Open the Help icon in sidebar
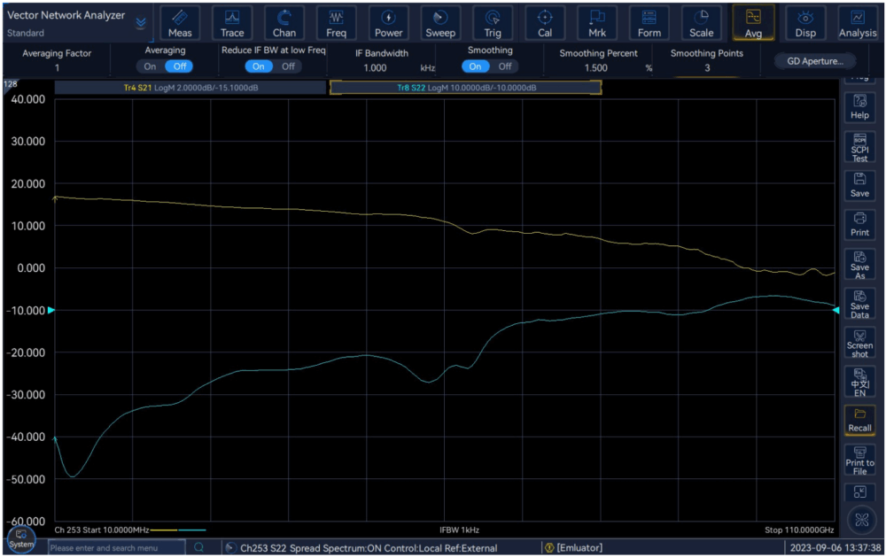 click(859, 107)
